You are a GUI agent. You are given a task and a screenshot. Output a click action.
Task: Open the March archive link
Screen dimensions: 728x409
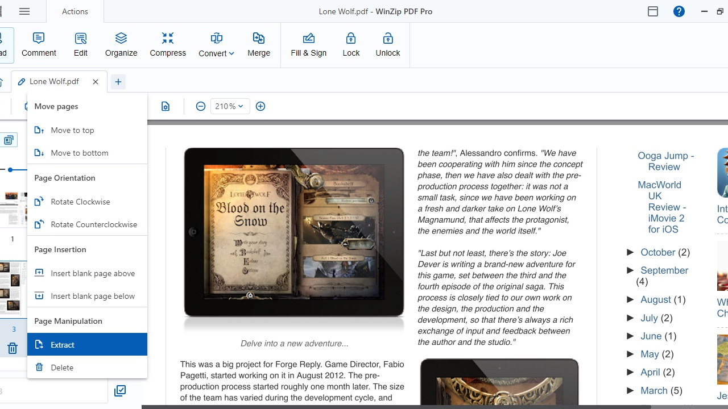(x=654, y=391)
